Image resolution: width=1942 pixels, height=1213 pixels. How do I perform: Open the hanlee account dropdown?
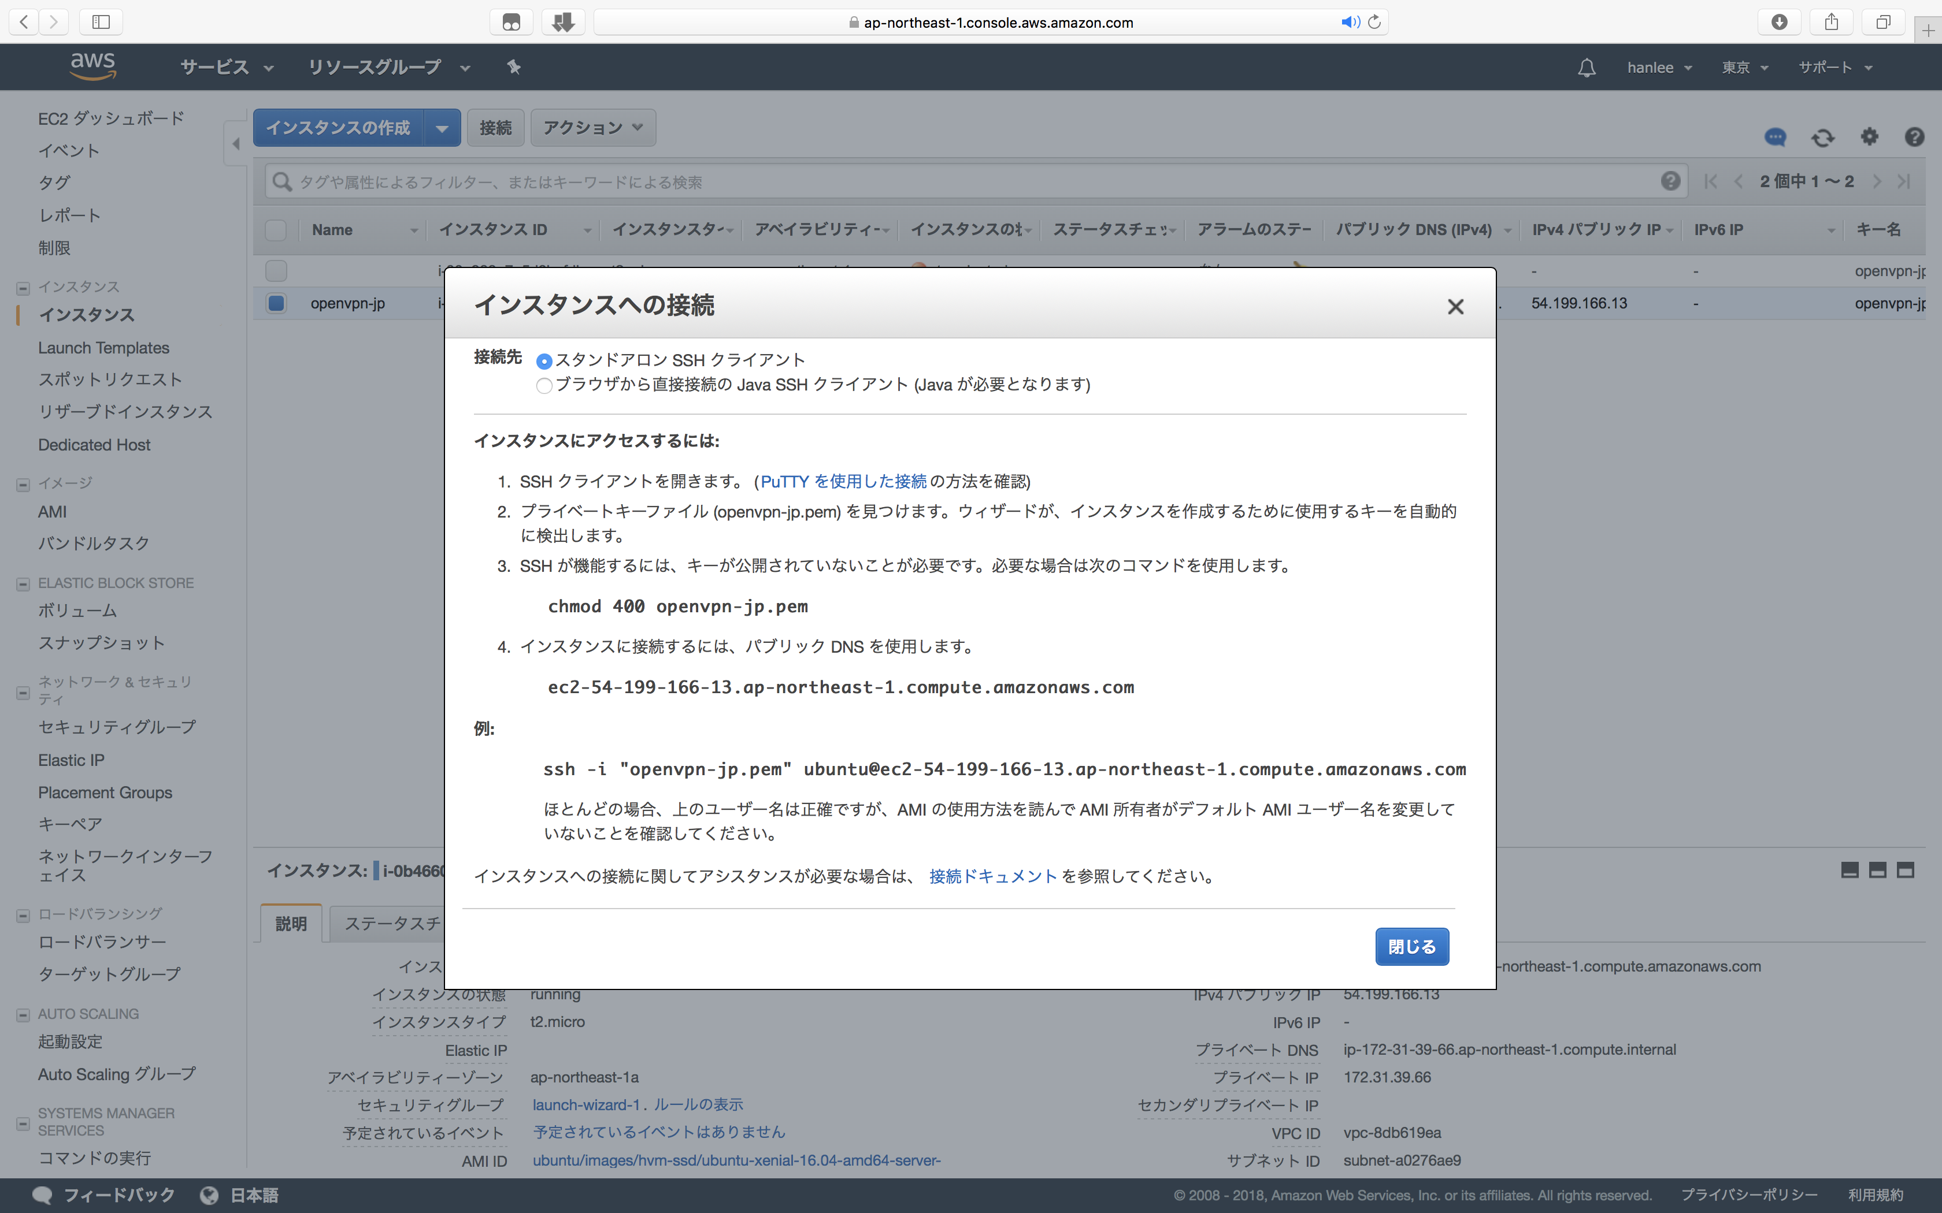(1659, 68)
